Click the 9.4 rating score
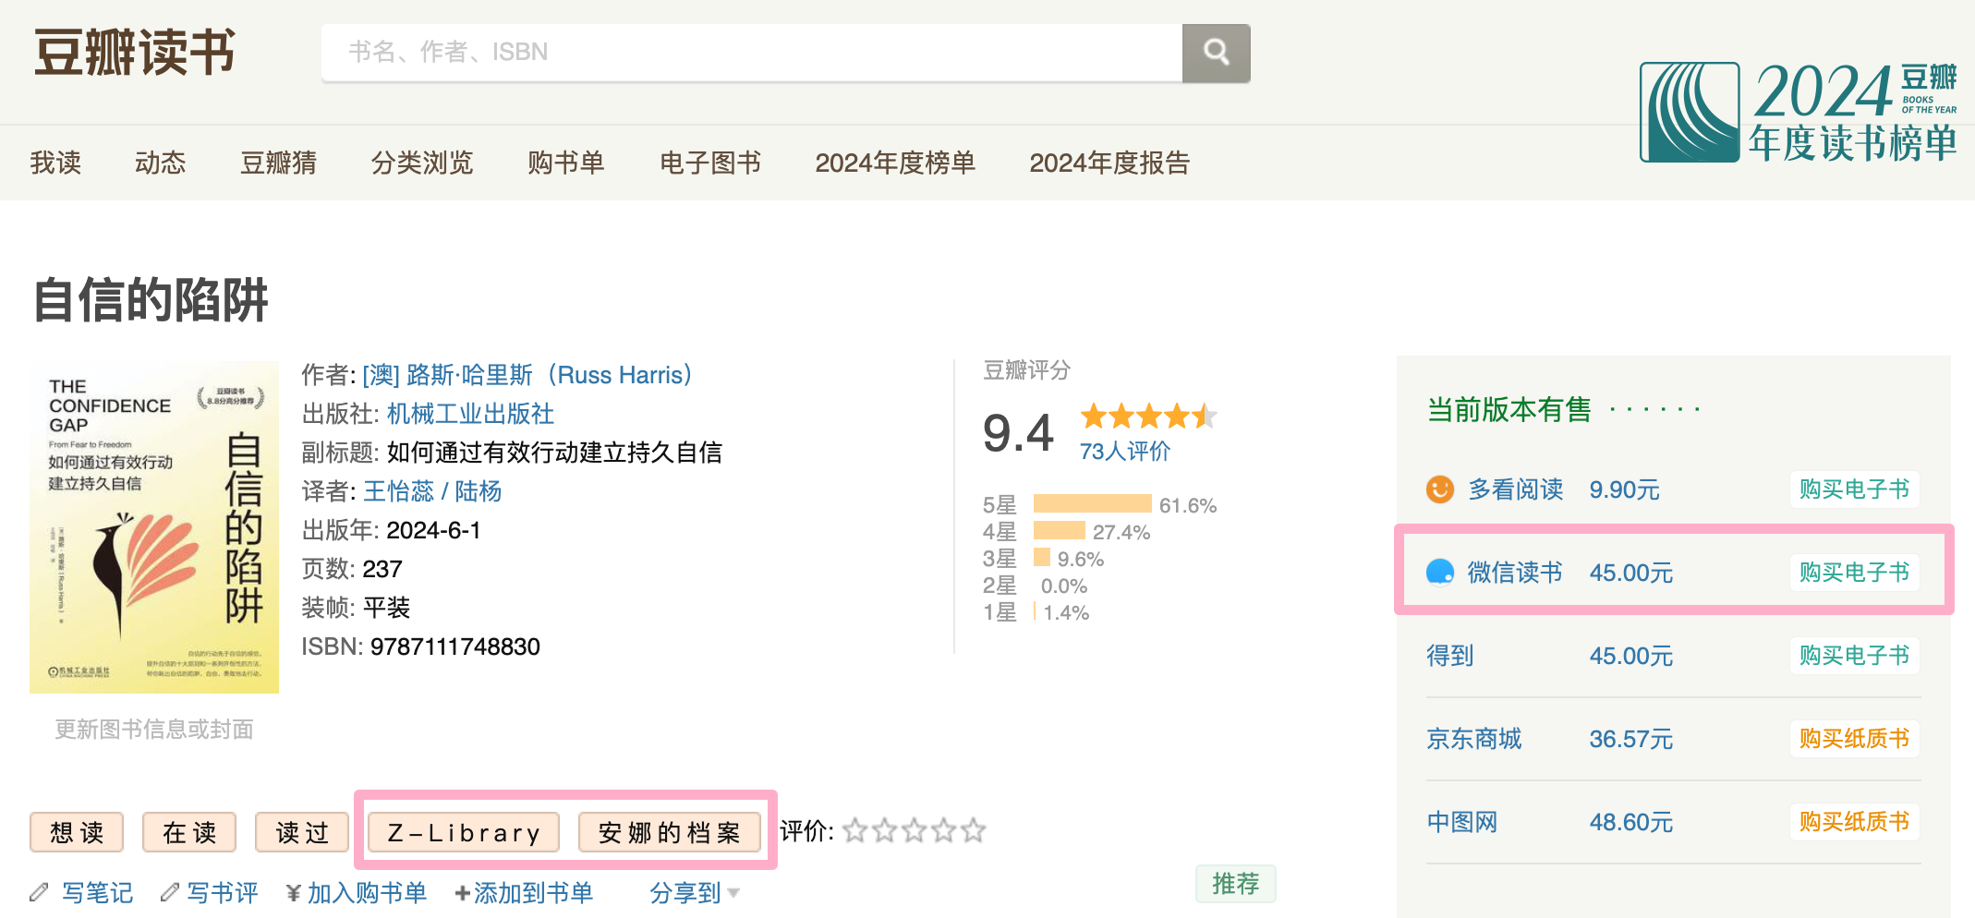Viewport: 1975px width, 918px height. (x=1018, y=432)
